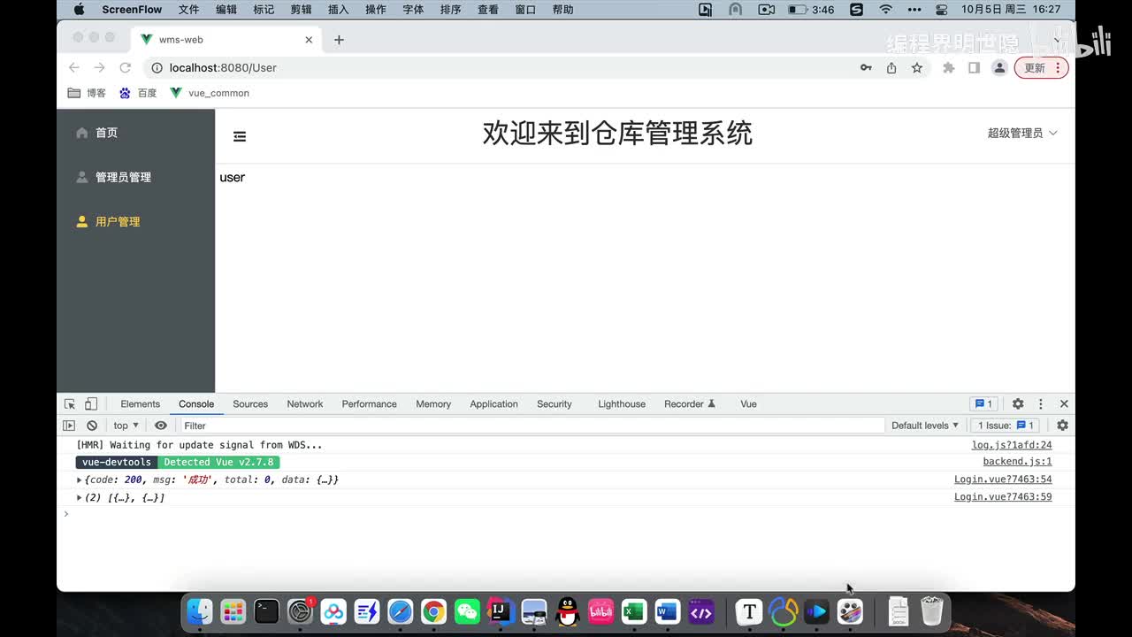This screenshot has width=1132, height=637.
Task: Open Microsoft Excel from the Dock
Action: click(x=634, y=611)
